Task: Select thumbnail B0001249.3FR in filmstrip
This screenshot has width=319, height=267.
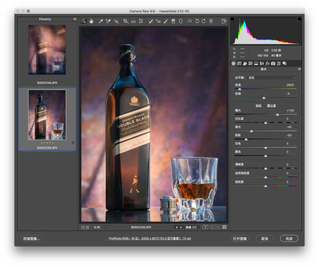Action: click(x=47, y=115)
